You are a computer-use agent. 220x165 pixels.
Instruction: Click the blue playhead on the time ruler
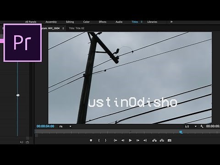(x=181, y=132)
